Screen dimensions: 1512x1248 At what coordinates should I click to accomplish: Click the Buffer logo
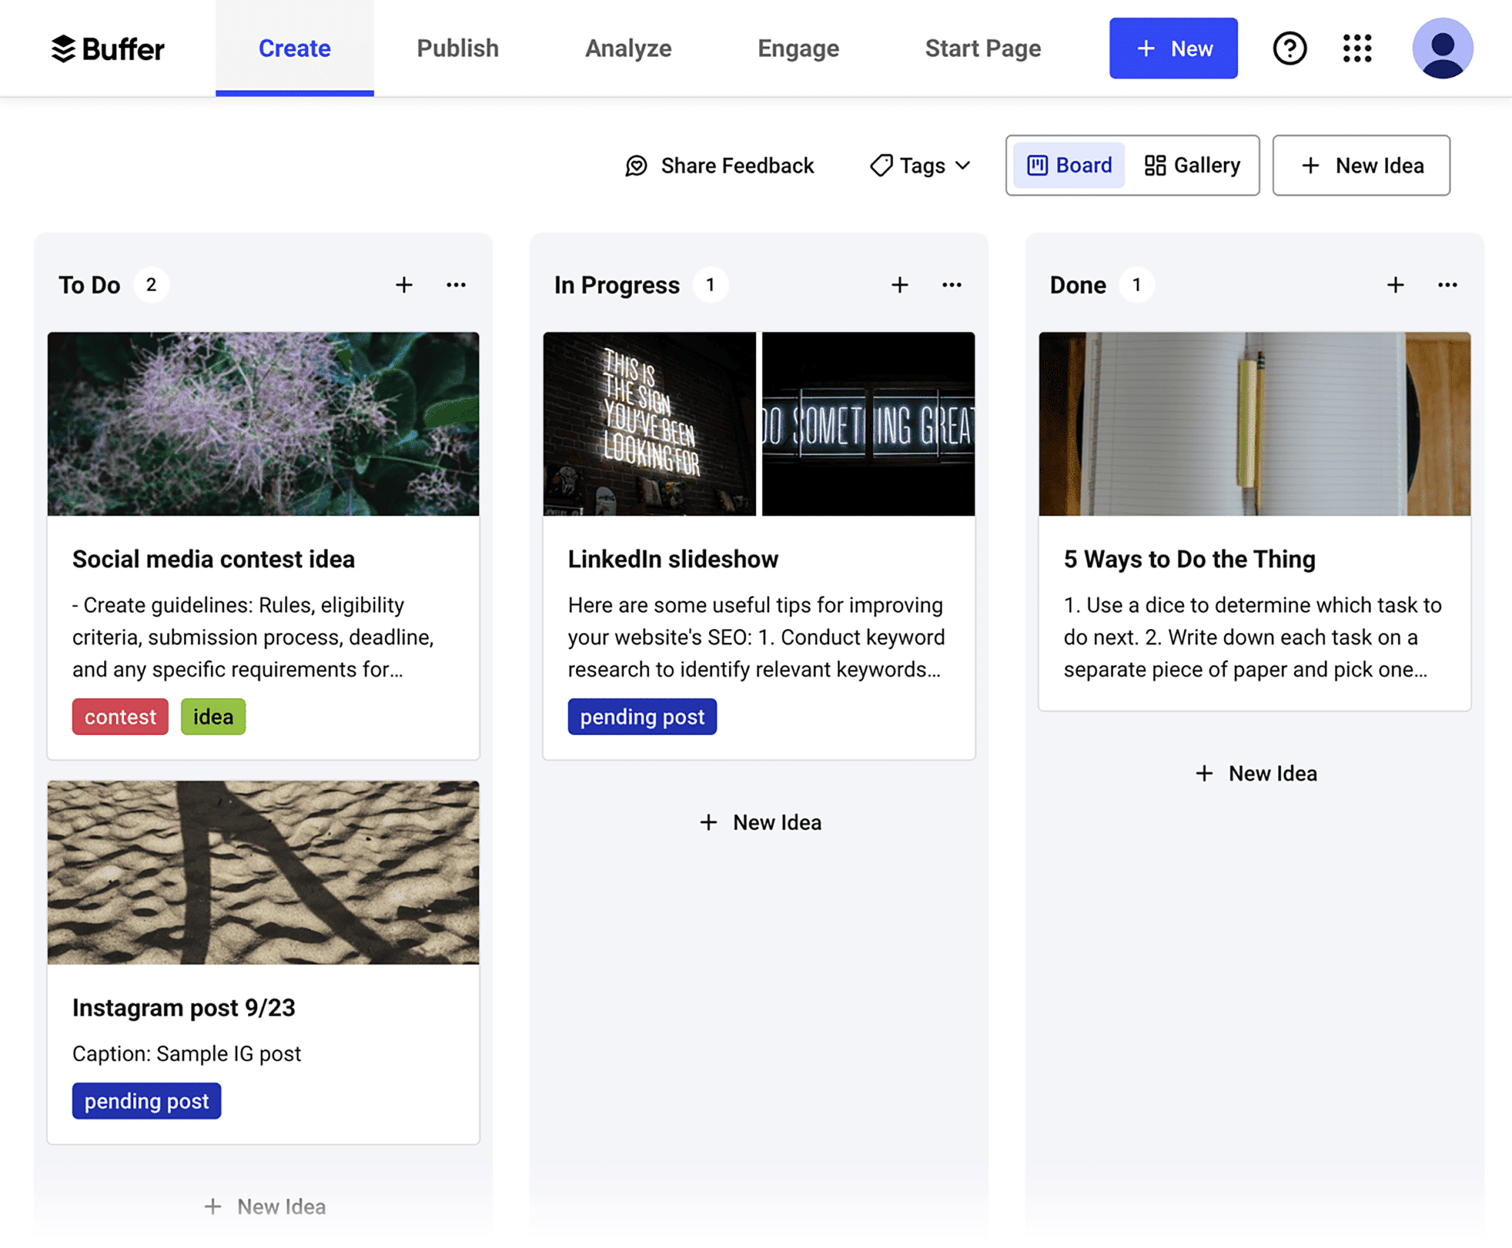click(108, 49)
